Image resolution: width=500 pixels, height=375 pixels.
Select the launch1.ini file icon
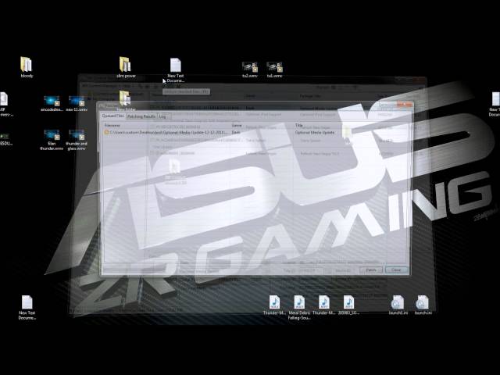tap(398, 305)
